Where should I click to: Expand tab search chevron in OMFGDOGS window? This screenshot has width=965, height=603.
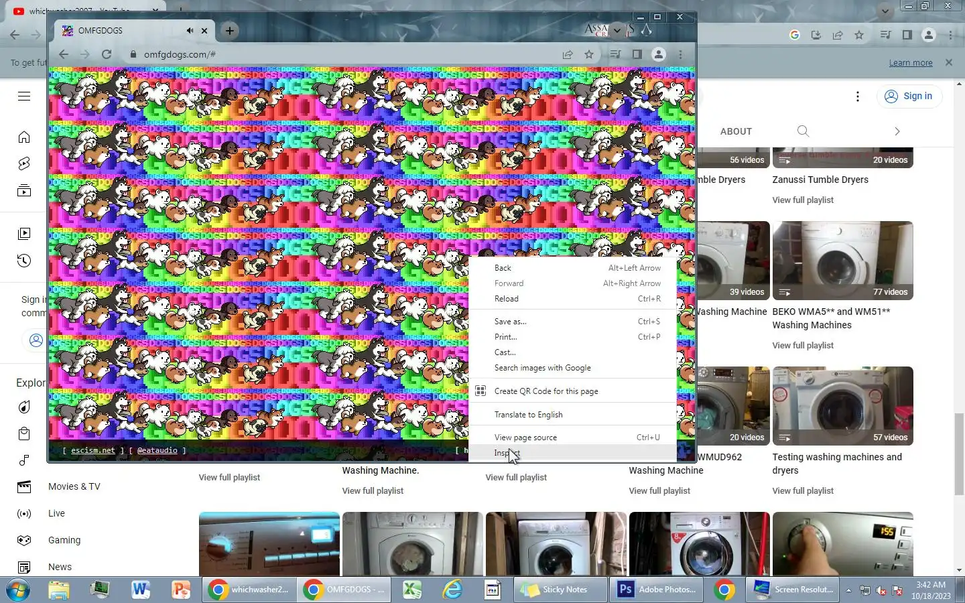click(x=617, y=30)
